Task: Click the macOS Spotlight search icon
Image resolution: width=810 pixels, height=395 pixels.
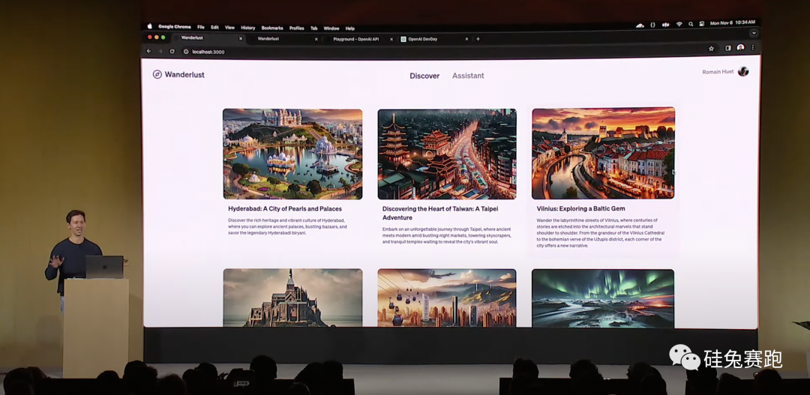Action: click(690, 24)
